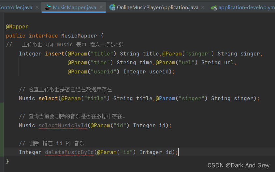This screenshot has width=275, height=172.
Task: Click the Music return type of selectMusicById
Action: pyautogui.click(x=27, y=125)
